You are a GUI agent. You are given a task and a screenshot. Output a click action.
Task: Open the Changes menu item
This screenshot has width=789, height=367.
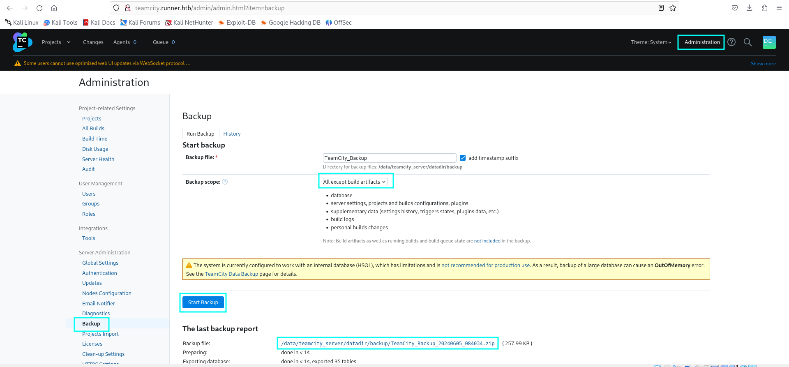point(93,42)
